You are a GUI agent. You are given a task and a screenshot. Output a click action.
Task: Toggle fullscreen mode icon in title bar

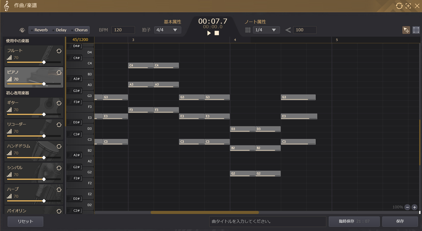point(408,6)
